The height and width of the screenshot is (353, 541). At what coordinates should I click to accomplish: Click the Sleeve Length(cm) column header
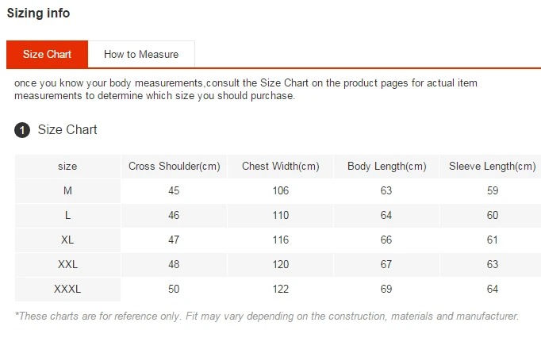492,167
